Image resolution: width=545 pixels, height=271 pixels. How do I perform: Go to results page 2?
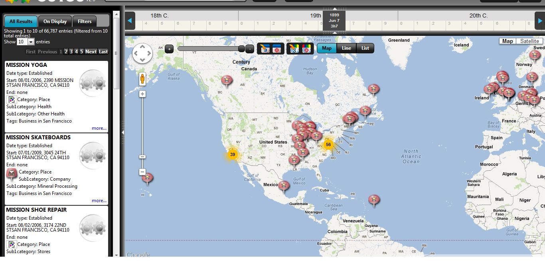point(66,52)
